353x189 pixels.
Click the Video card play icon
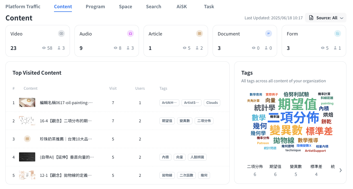[x=61, y=33]
